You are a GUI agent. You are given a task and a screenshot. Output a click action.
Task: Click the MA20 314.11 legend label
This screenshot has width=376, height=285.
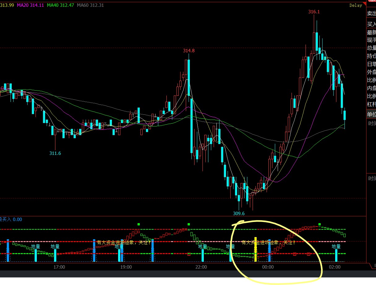click(30, 5)
